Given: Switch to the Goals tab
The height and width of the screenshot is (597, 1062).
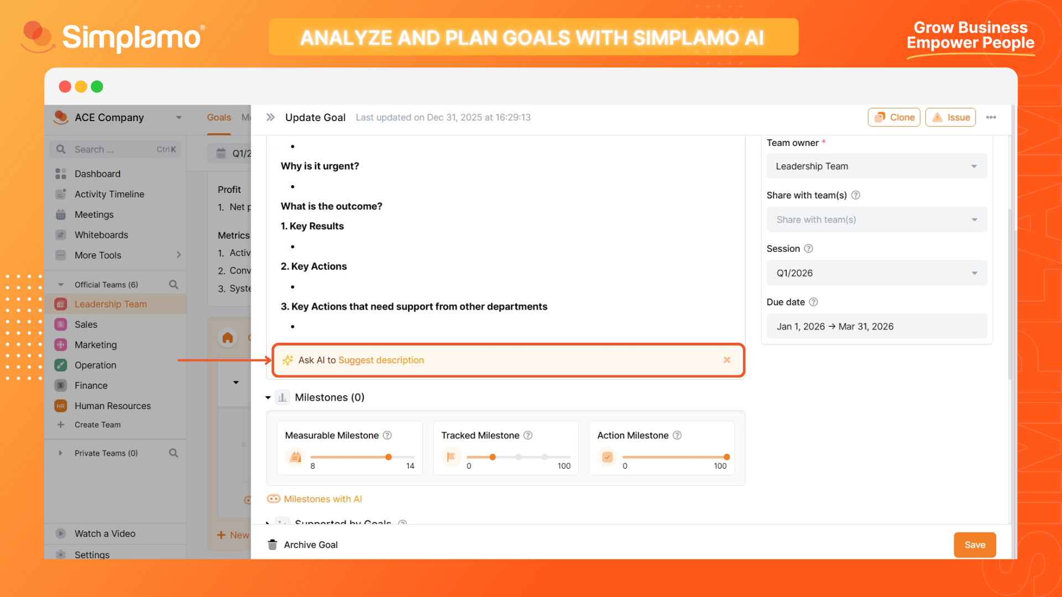Looking at the screenshot, I should point(219,118).
